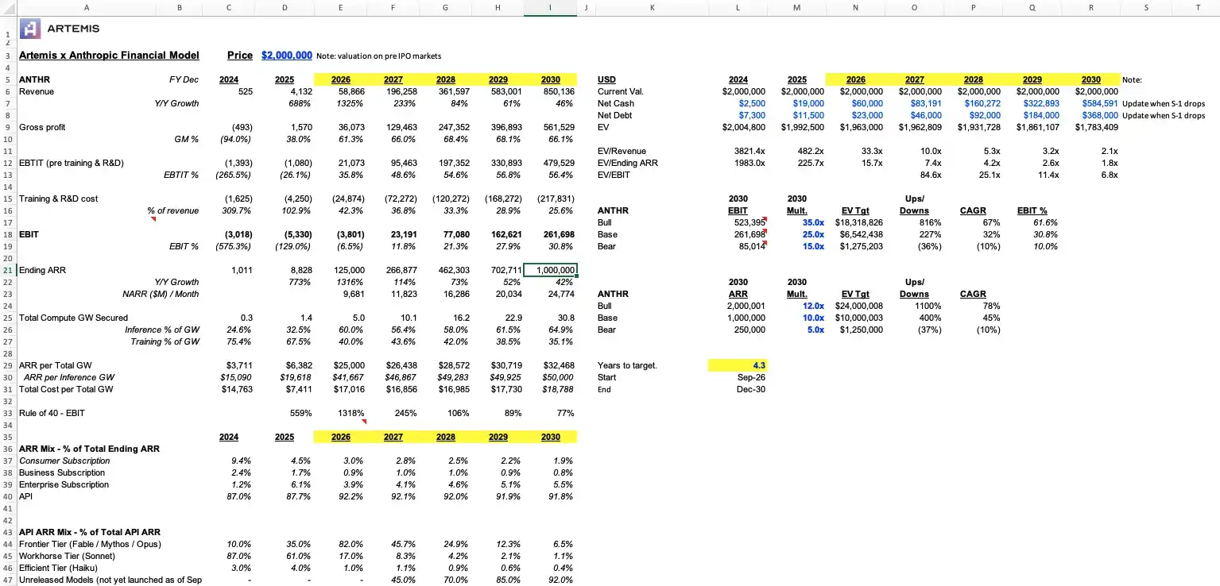Select note 'valuation on pre IPO markets'
Image resolution: width=1220 pixels, height=586 pixels.
click(x=378, y=56)
